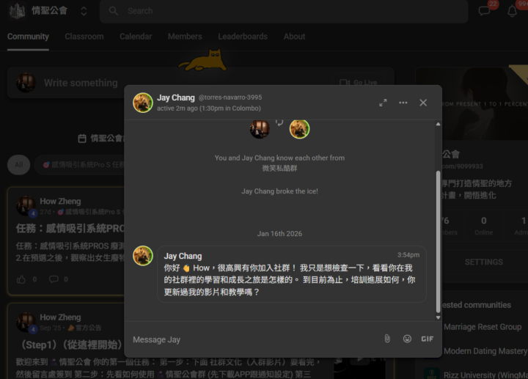Open comments on the first How Zheng post

[x=54, y=279]
